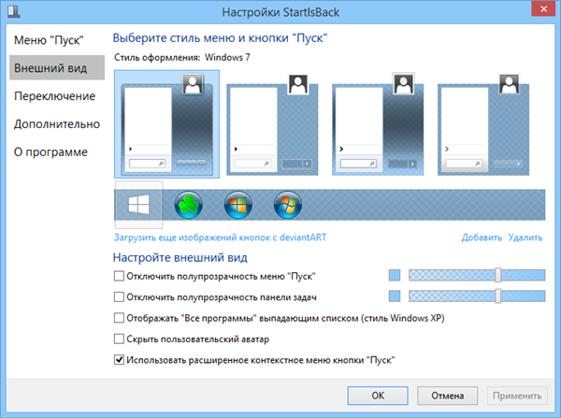Viewport: 561px width, 418px height.
Task: Go to Переключение section
Action: coord(55,96)
